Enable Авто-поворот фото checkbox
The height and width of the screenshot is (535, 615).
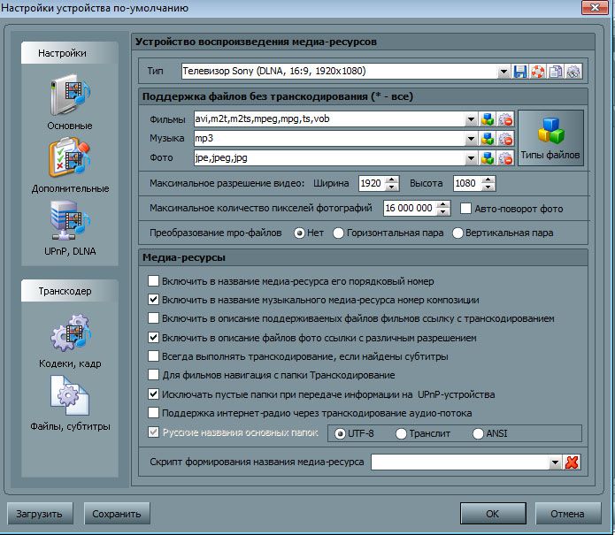tap(467, 209)
